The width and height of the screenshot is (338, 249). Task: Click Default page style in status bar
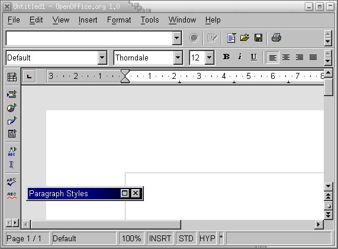(x=83, y=238)
